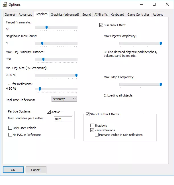Viewport: 174px width, 185px height.
Task: Click the for Reflexions slider handle
Action: [40, 89]
